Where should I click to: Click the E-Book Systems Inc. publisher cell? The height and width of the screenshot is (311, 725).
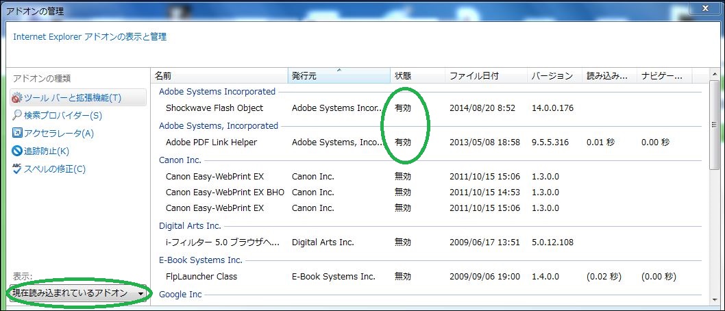click(x=333, y=277)
